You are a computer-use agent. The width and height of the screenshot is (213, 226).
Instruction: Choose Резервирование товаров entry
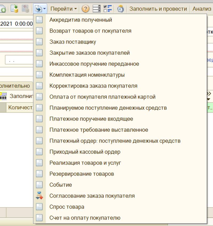120,174
